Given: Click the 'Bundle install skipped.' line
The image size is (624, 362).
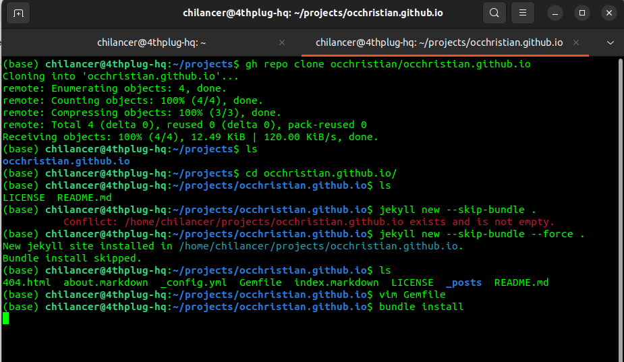Looking at the screenshot, I should (72, 258).
